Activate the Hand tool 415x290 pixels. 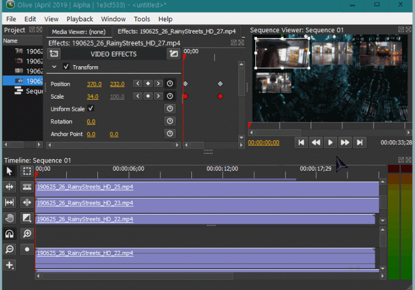9,218
